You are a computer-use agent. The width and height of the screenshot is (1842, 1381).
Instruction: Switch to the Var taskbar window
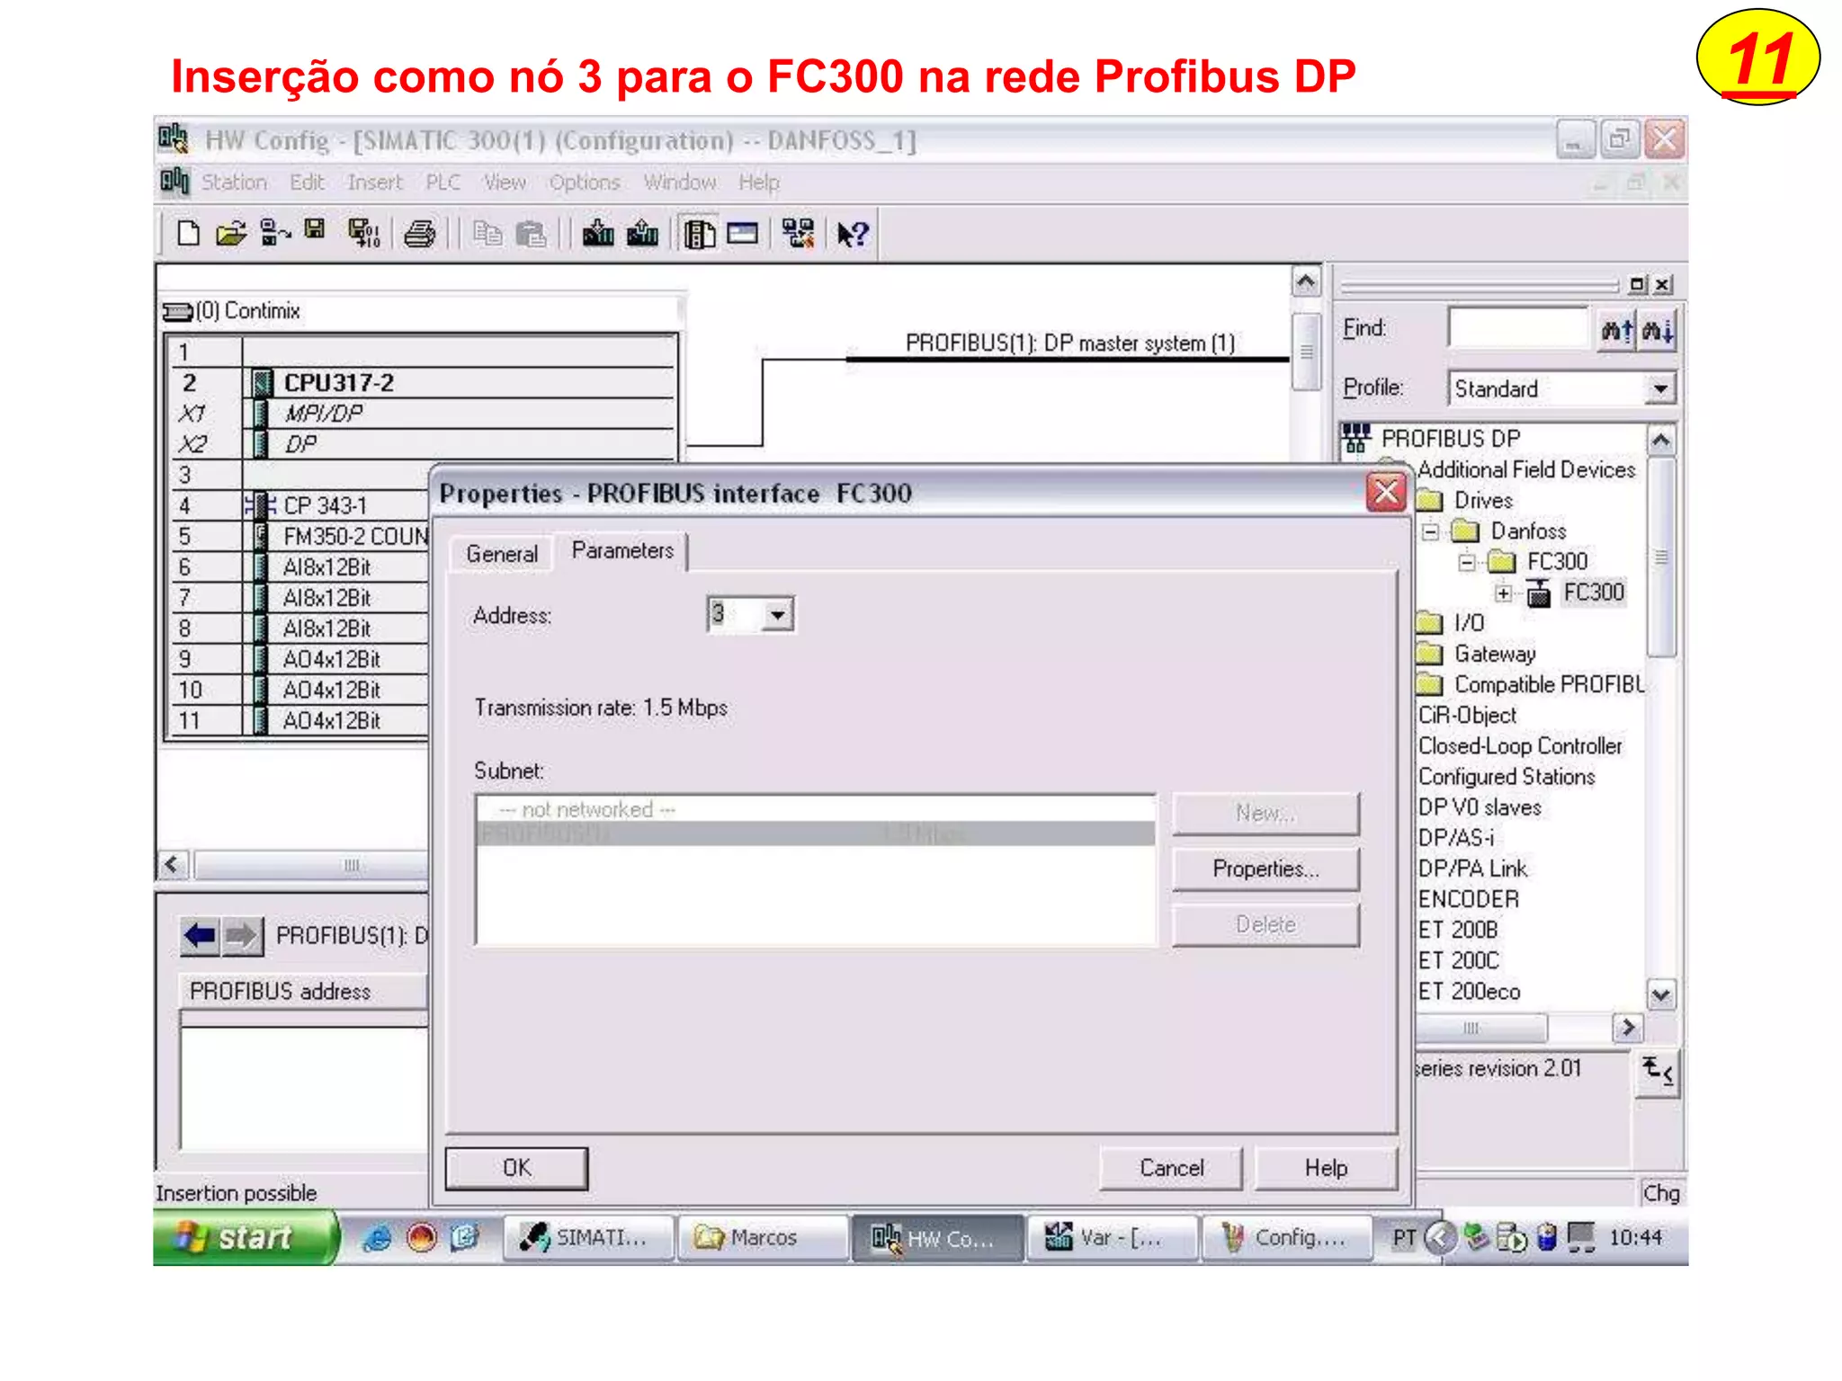[x=1113, y=1238]
